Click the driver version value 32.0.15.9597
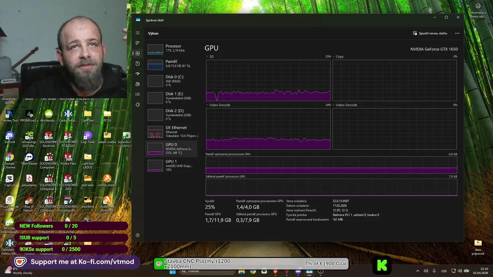The height and width of the screenshot is (277, 493). click(341, 201)
